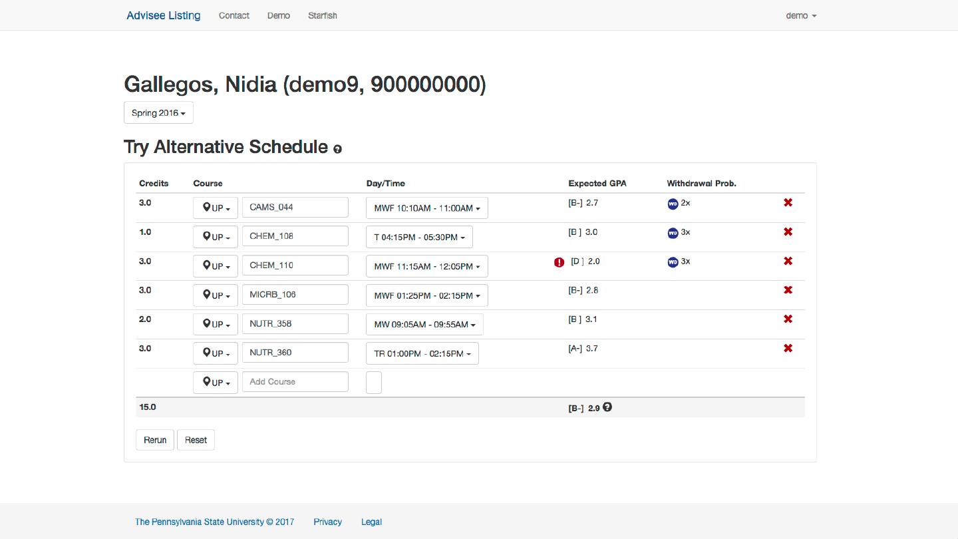Delete the MICRB_106 row using red X
The image size is (958, 539).
click(788, 290)
